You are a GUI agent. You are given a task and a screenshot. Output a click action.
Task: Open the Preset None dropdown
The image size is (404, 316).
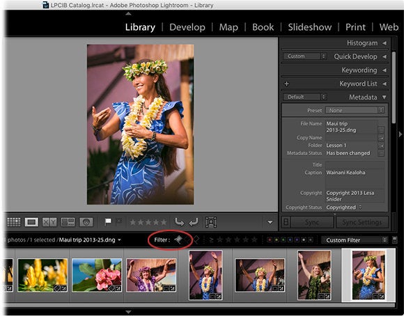(x=355, y=110)
